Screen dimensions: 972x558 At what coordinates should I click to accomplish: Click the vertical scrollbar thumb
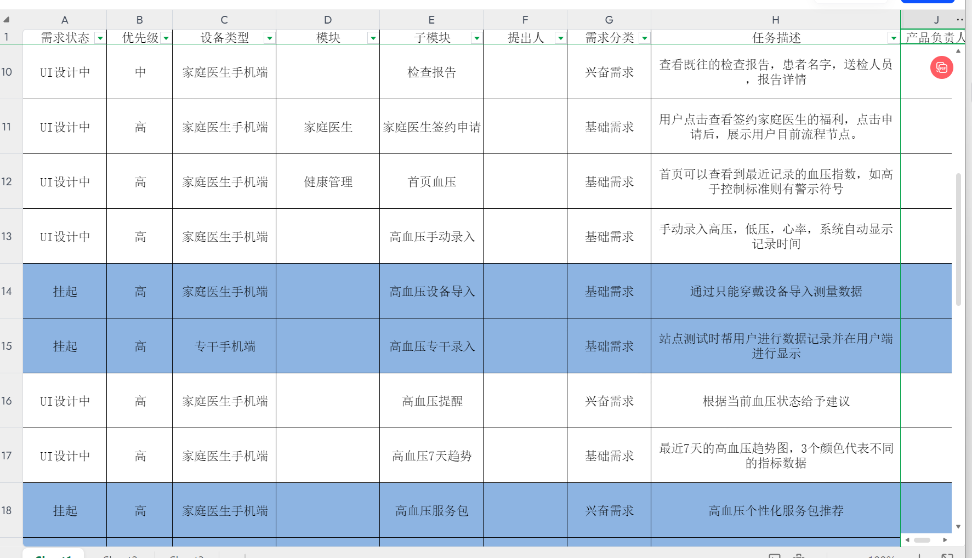point(958,239)
